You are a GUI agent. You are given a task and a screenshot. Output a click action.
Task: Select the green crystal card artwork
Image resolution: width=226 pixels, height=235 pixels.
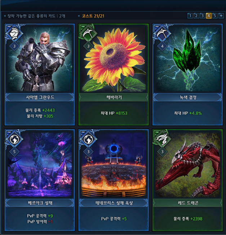pos(187,59)
